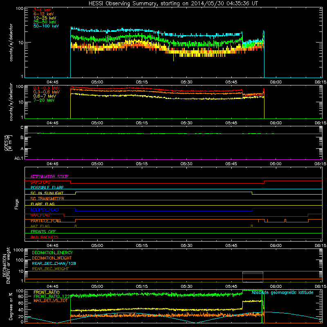Select the '7-20 MeV' legend label
This screenshot has height=327, width=327.
coord(44,100)
